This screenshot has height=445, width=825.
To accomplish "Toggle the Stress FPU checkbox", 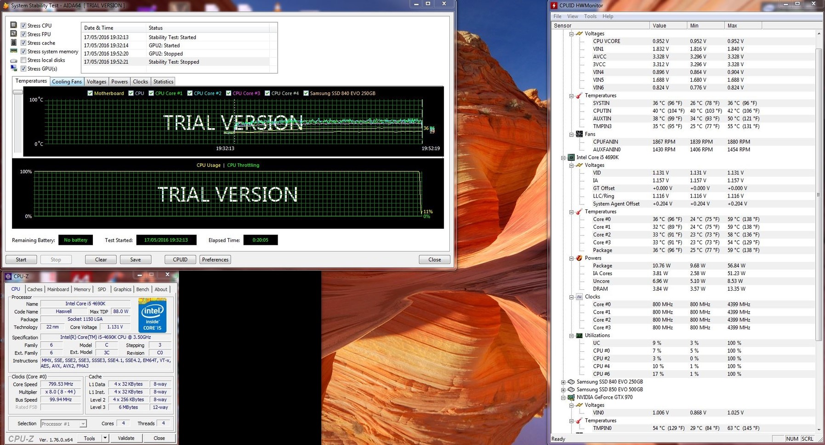I will (23, 34).
